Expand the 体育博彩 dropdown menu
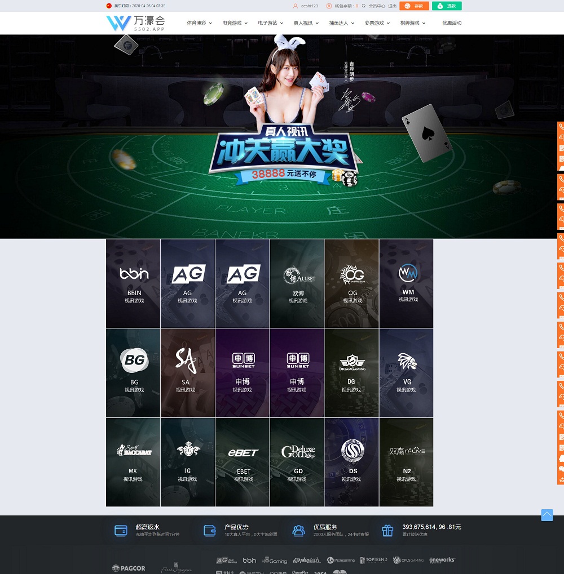This screenshot has width=564, height=574. tap(199, 23)
